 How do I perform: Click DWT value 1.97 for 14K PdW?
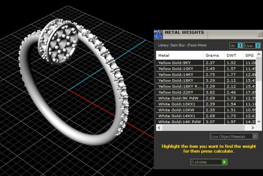tap(231, 121)
